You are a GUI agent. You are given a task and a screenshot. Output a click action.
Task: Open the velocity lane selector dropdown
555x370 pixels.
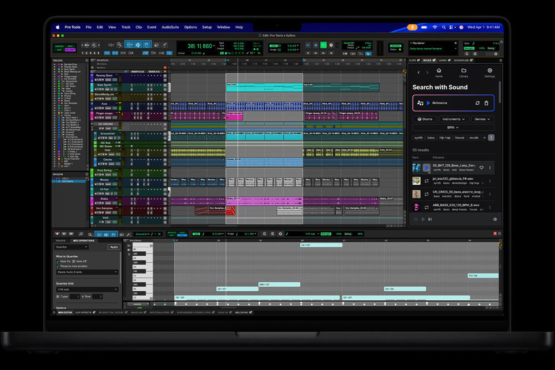[x=137, y=304]
